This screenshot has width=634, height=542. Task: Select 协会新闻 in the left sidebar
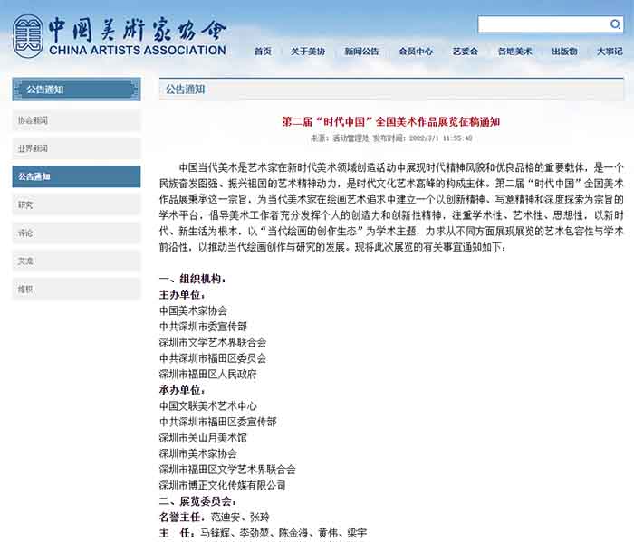pyautogui.click(x=76, y=120)
